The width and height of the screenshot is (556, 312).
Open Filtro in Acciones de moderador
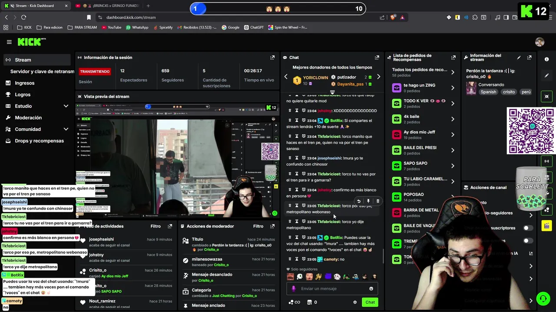(x=258, y=226)
